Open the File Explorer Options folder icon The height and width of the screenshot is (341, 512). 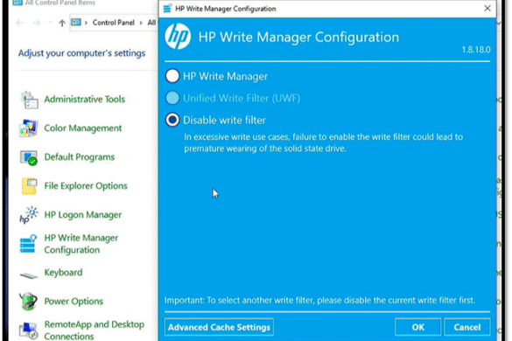[x=29, y=186]
